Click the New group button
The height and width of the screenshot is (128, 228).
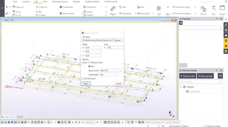[x=205, y=76]
